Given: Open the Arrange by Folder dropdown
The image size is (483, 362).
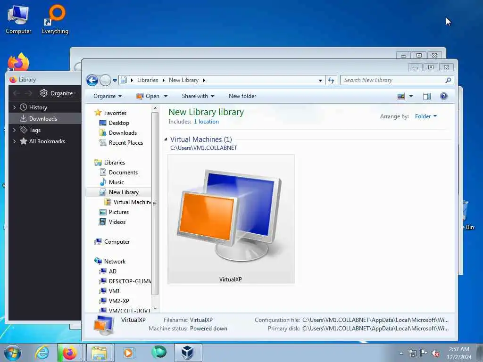Looking at the screenshot, I should 426,116.
